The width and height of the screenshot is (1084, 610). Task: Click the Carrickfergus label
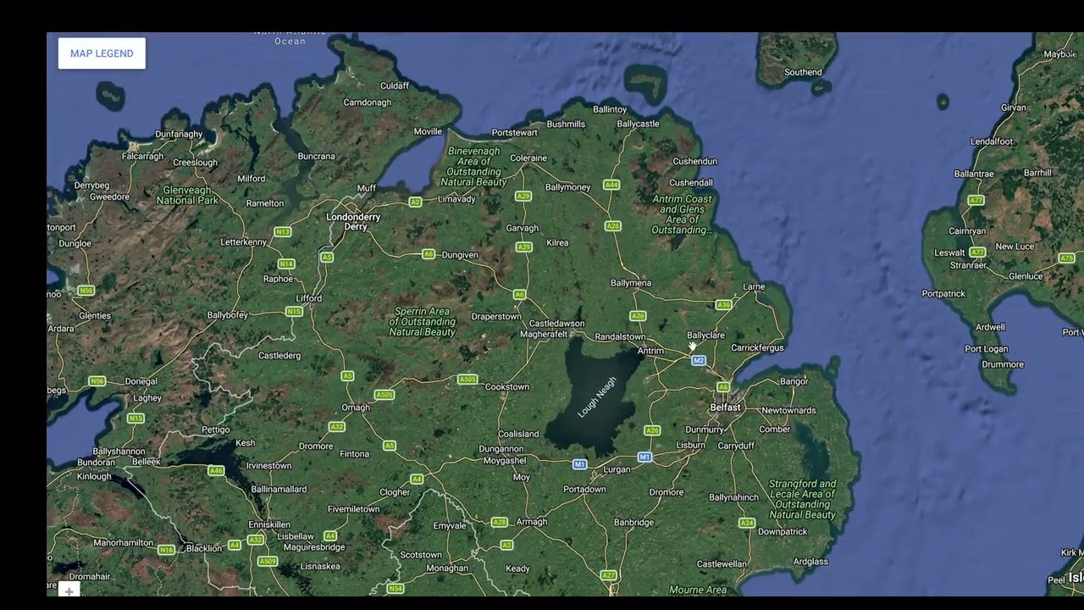tap(758, 348)
